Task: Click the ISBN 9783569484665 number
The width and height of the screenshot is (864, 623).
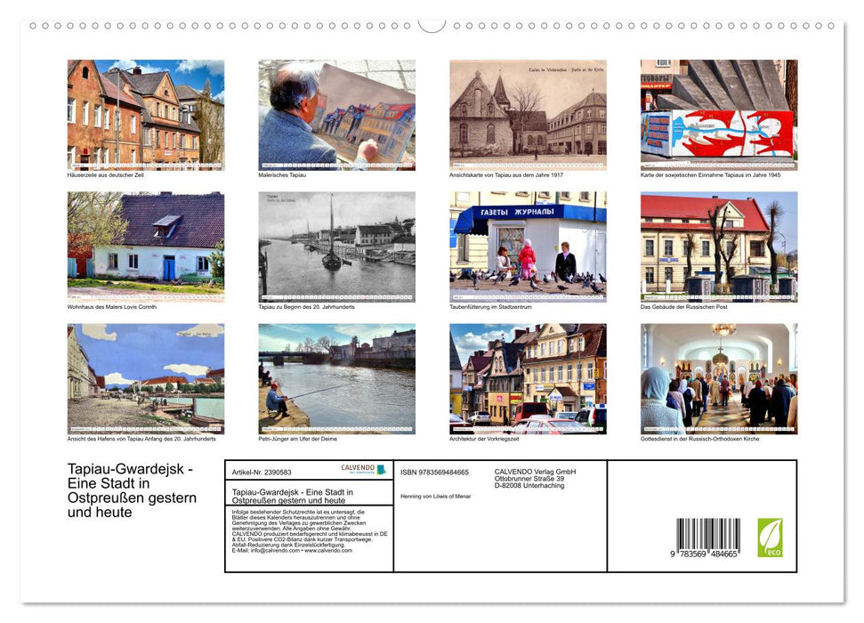Action: click(x=435, y=473)
